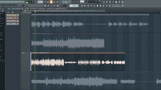Click the stop transport button
161x90 pixels.
click(33, 2)
